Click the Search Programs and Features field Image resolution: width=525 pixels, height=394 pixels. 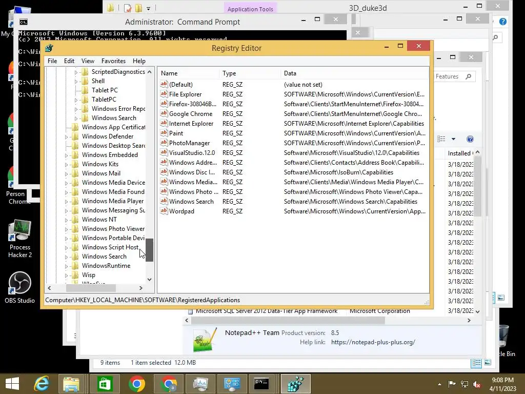click(454, 77)
